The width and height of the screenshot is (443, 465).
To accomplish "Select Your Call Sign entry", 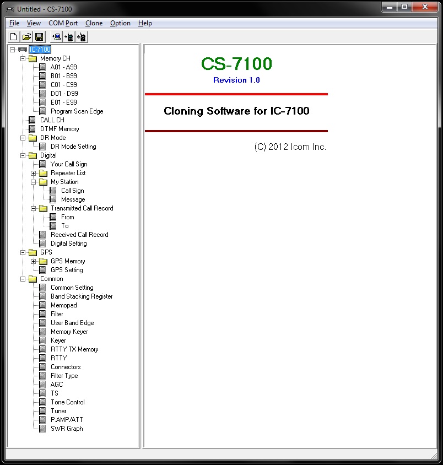I will point(69,164).
